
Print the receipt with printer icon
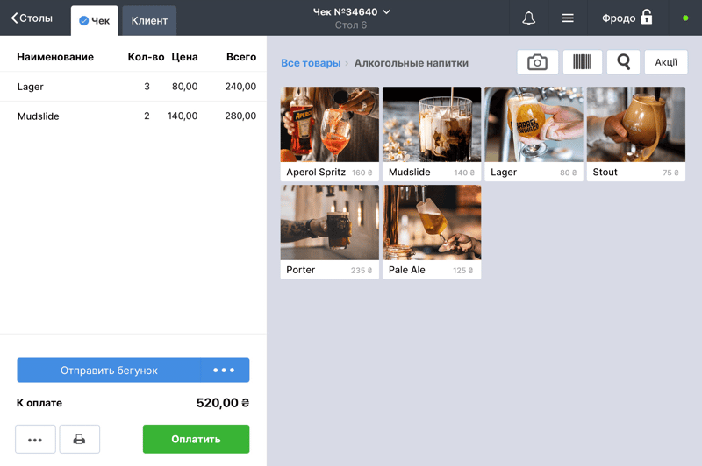pos(79,439)
